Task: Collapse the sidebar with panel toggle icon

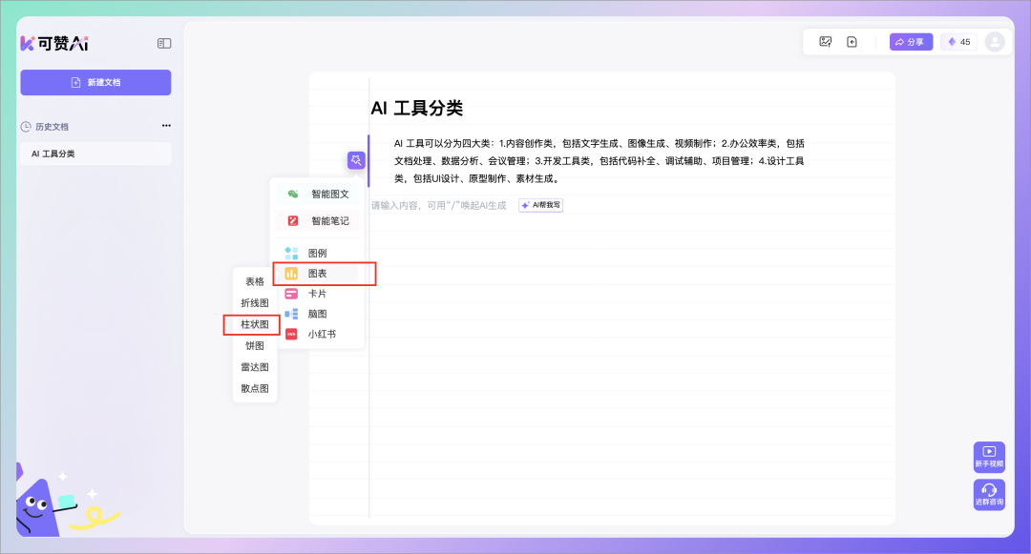Action: pos(164,43)
